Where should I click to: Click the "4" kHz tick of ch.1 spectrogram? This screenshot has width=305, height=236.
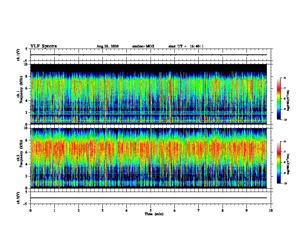click(27, 101)
